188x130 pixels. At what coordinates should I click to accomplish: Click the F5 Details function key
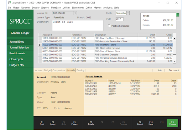(91, 123)
